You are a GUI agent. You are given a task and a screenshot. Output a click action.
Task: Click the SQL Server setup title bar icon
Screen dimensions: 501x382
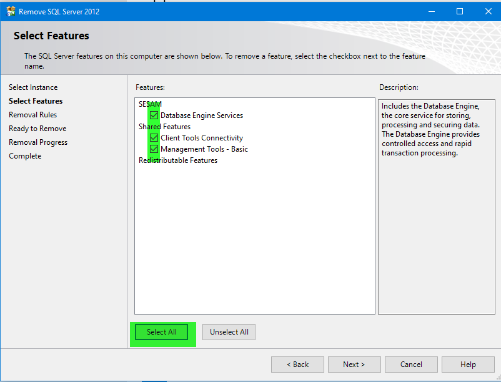coord(11,11)
